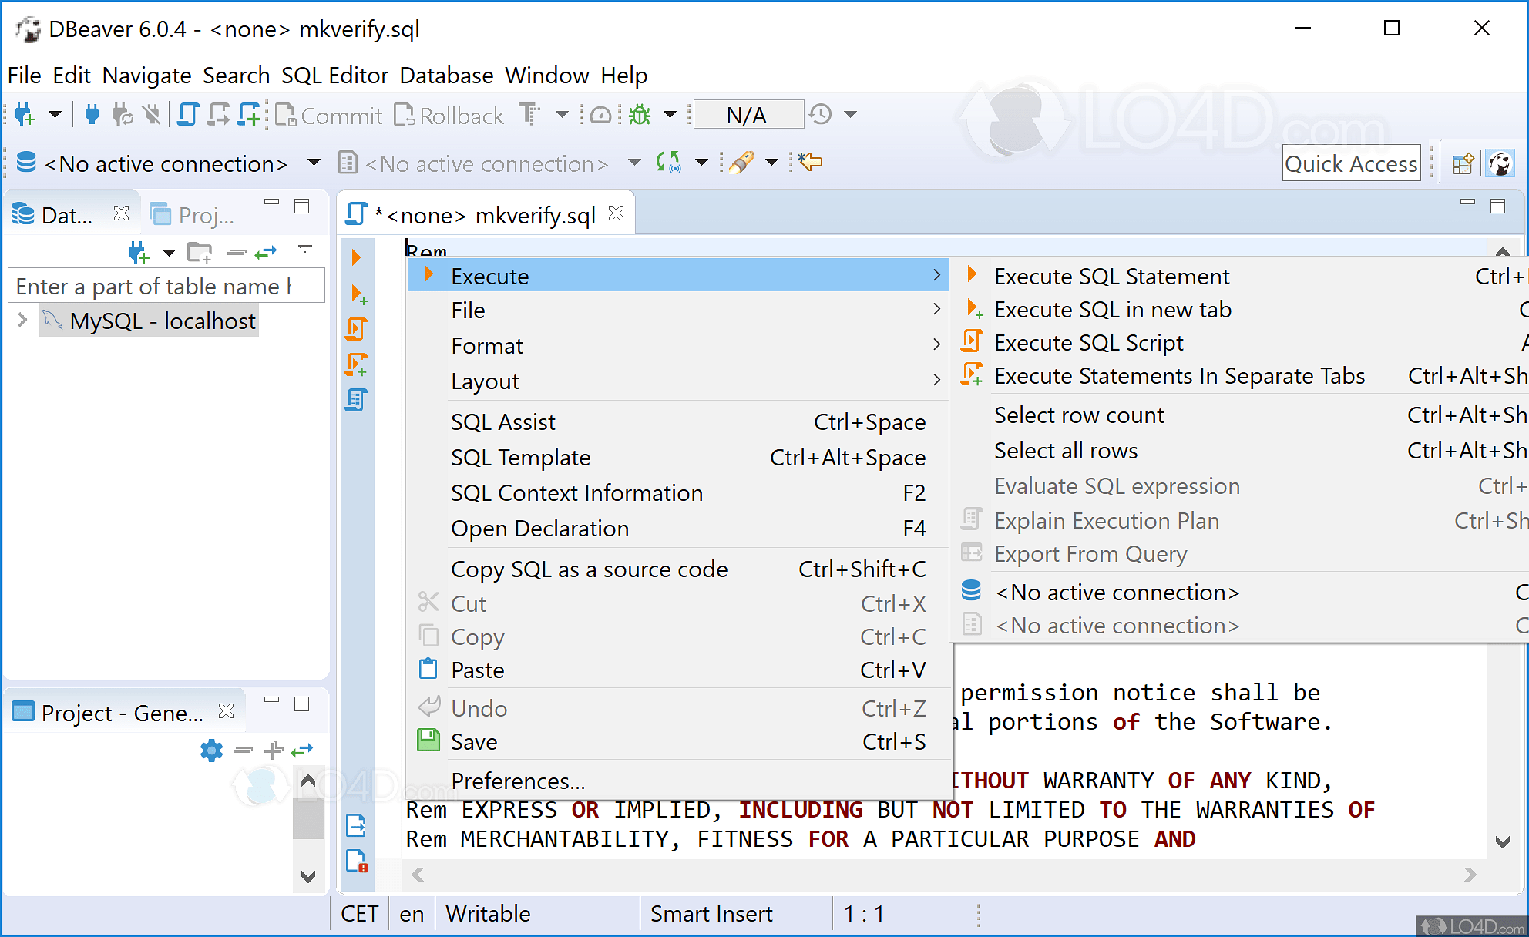Click the transaction log clock icon
The height and width of the screenshot is (937, 1529).
coord(821,115)
